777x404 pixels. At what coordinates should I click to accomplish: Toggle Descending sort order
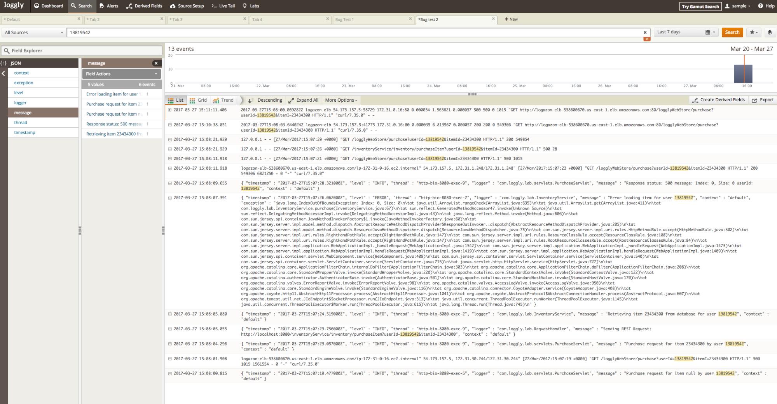265,100
